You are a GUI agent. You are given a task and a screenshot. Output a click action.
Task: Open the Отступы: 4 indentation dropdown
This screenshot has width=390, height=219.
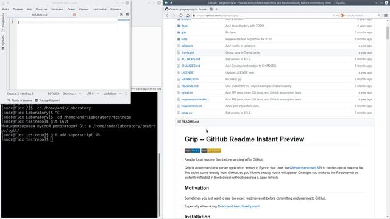tap(72, 94)
